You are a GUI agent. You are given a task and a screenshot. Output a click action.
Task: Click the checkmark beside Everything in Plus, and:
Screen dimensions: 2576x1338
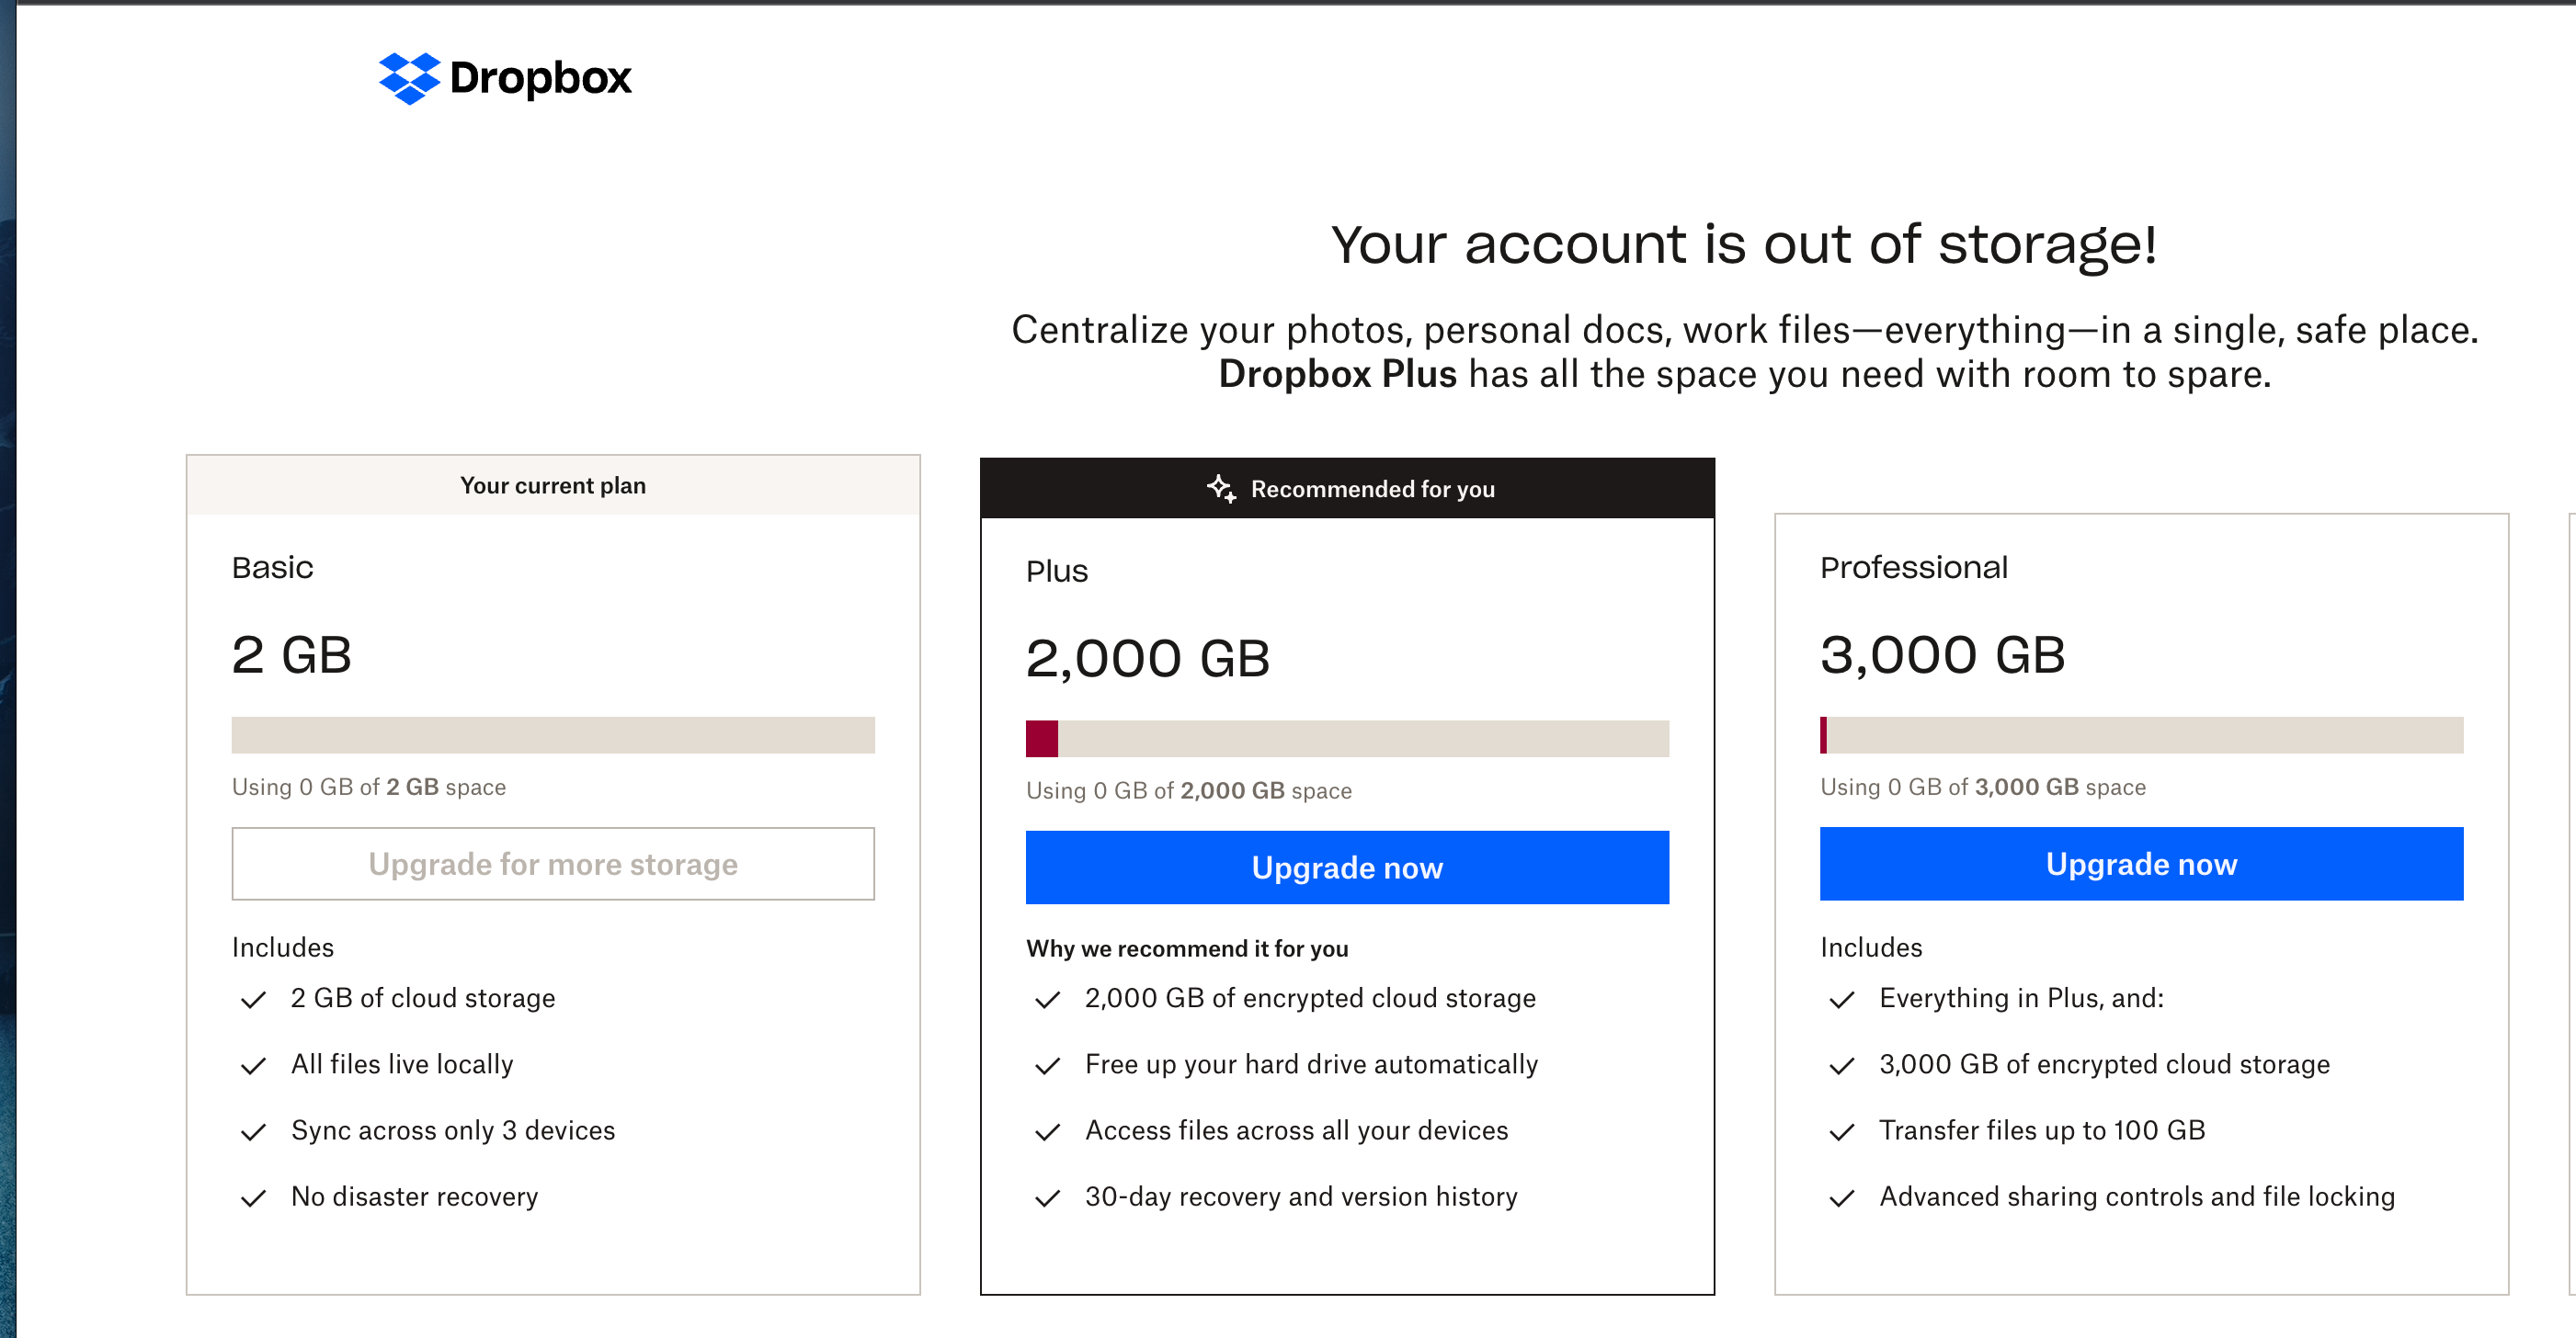click(x=1842, y=999)
